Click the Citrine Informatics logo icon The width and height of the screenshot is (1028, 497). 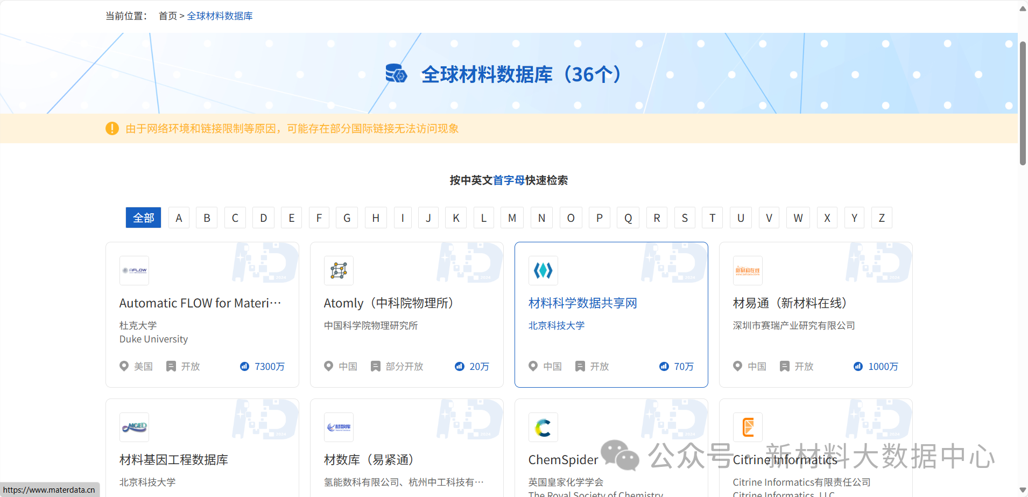(x=748, y=427)
